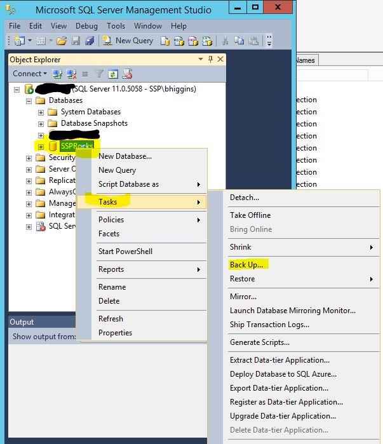Click the Cut scissors toolbar icon
The width and height of the screenshot is (383, 444).
(225, 41)
